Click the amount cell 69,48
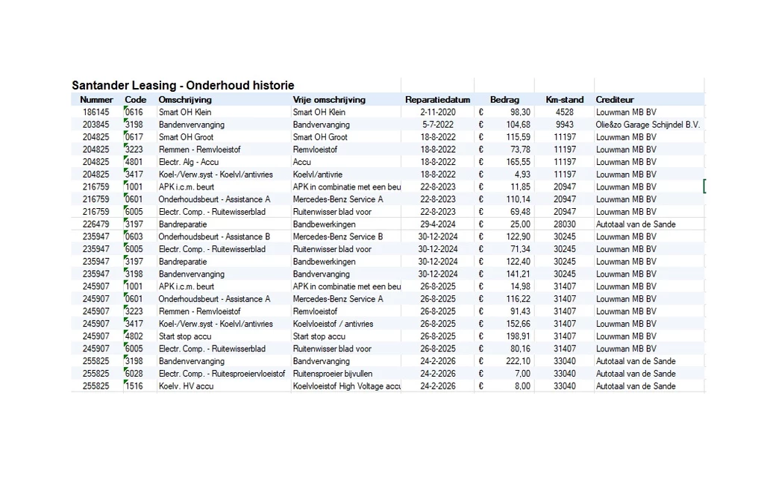This screenshot has height=502, width=764. (x=520, y=212)
